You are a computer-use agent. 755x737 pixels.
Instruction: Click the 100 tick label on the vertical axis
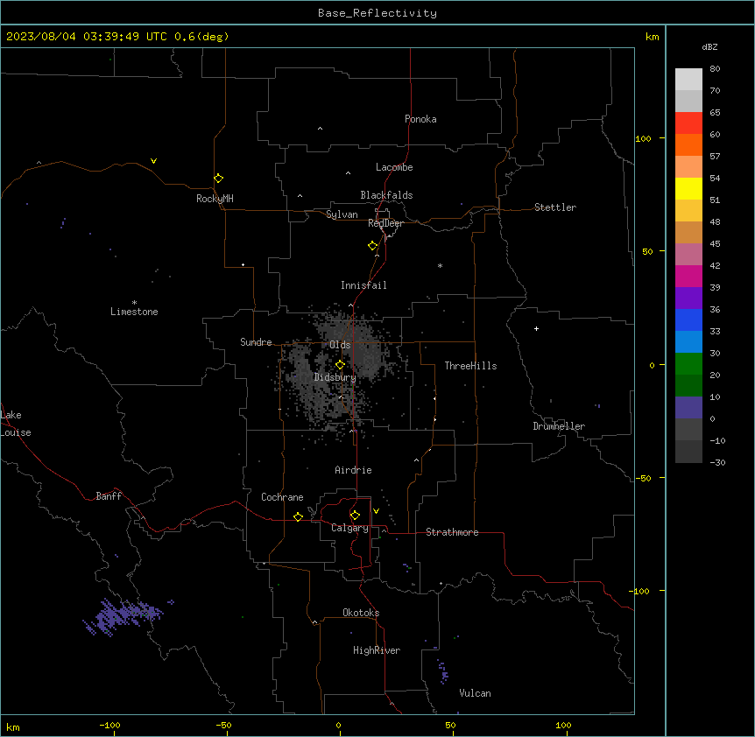643,138
